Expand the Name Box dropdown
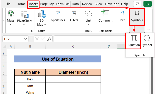Image resolution: width=155 pixels, height=94 pixels. pos(26,39)
